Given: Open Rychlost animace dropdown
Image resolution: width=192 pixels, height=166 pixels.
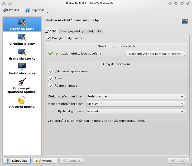Looking at the screenshot, I should [136, 111].
